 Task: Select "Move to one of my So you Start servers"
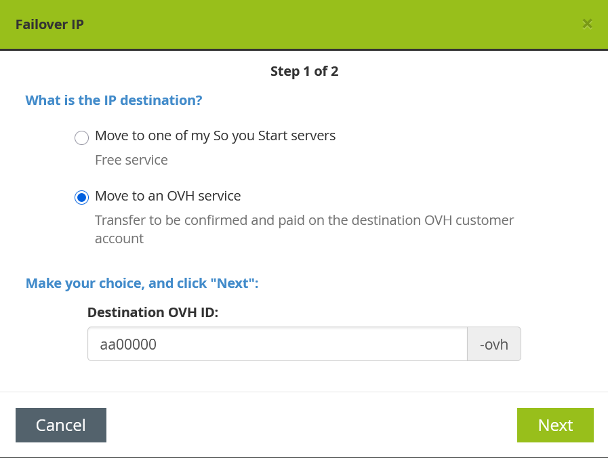(x=81, y=138)
